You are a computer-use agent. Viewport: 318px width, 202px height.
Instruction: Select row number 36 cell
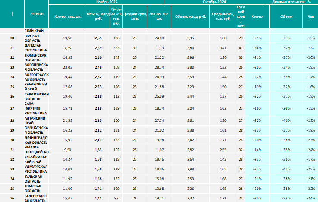(12, 198)
